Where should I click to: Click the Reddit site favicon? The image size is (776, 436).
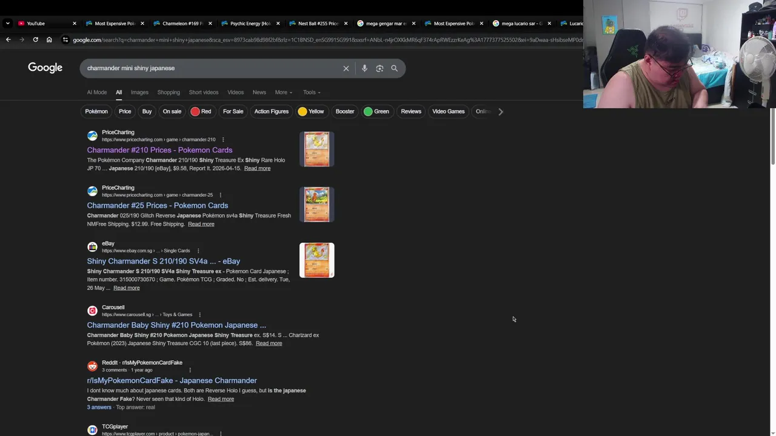(x=92, y=366)
